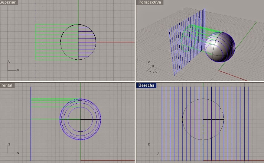The height and width of the screenshot is (163, 264).
Task: Click the x-y axis indicator in Superior viewport
Action: coord(13,66)
